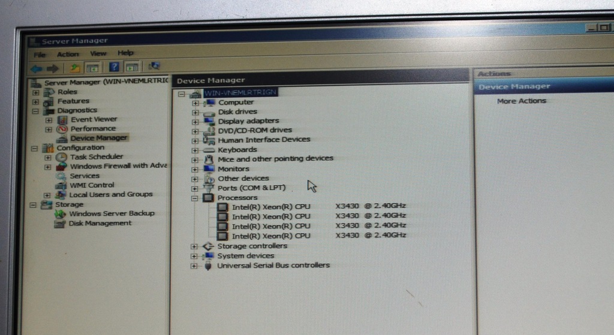Select the second Intel Xeon X3430 processor
Screen dimensions: 614x335
[319, 216]
